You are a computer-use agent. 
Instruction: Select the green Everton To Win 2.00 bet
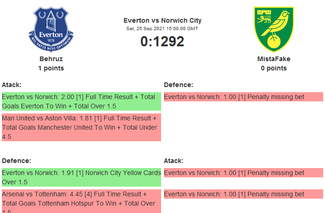click(x=81, y=101)
